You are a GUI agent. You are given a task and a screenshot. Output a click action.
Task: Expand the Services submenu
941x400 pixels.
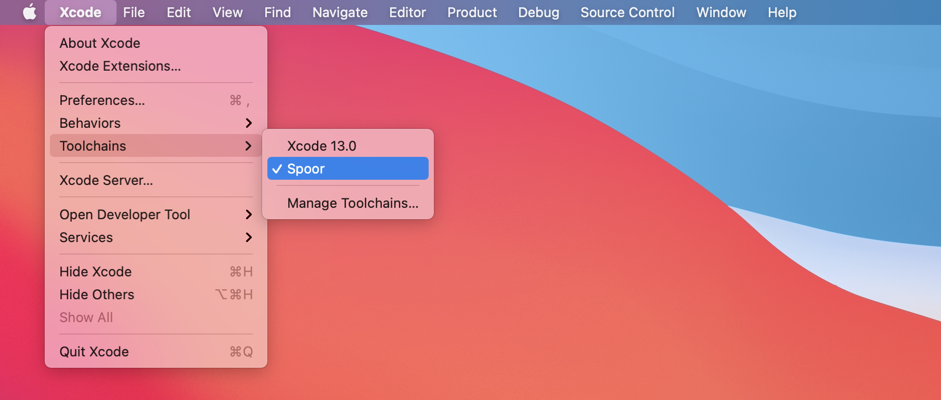pos(156,237)
